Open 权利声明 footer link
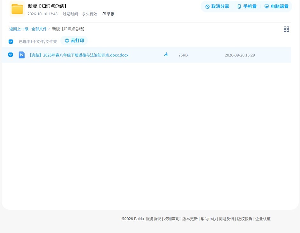 [172, 219]
